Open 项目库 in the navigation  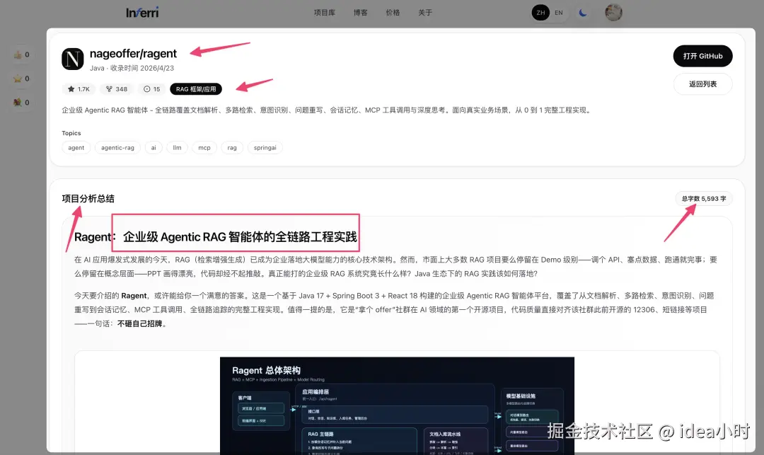[325, 13]
